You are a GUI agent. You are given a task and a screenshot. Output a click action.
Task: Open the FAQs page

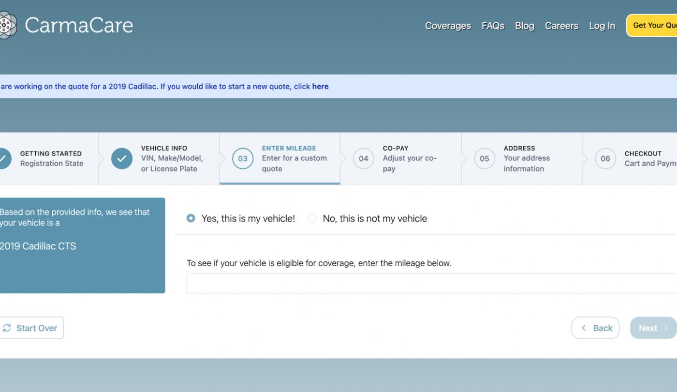[493, 26]
